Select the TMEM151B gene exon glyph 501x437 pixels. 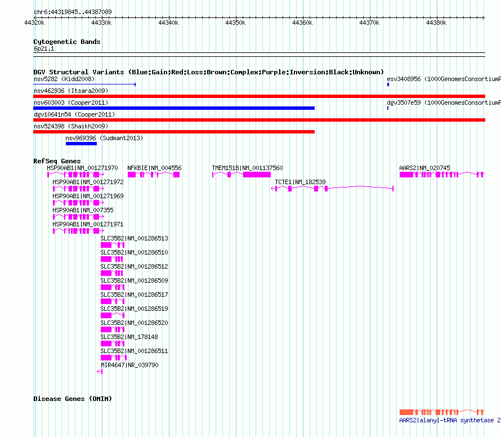pyautogui.click(x=241, y=175)
